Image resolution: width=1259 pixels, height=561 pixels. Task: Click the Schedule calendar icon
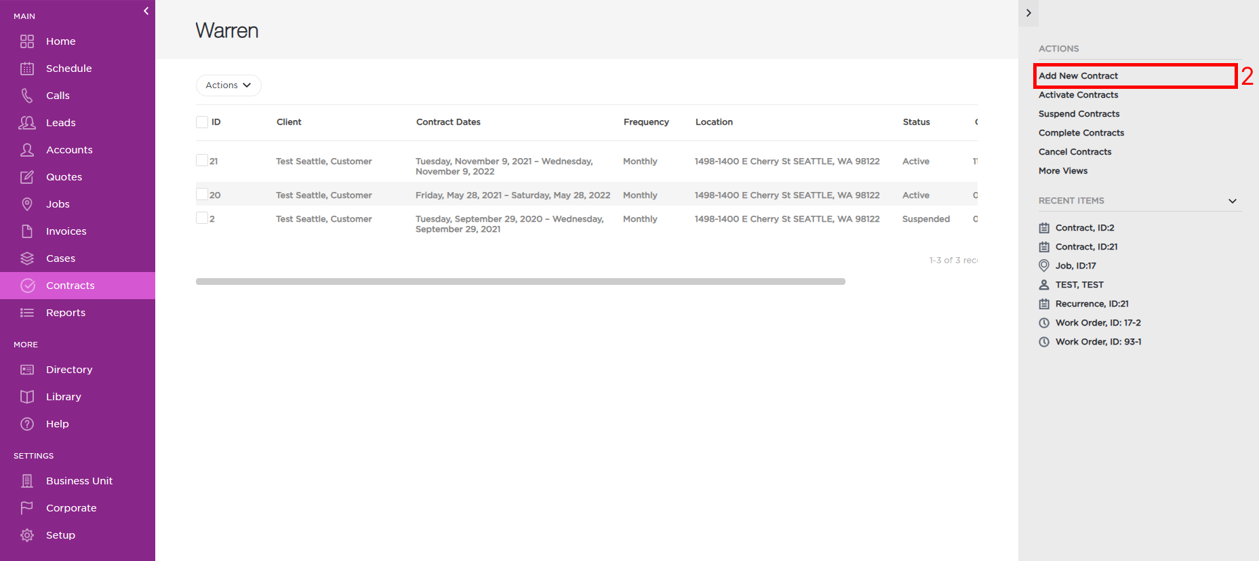[x=27, y=69]
